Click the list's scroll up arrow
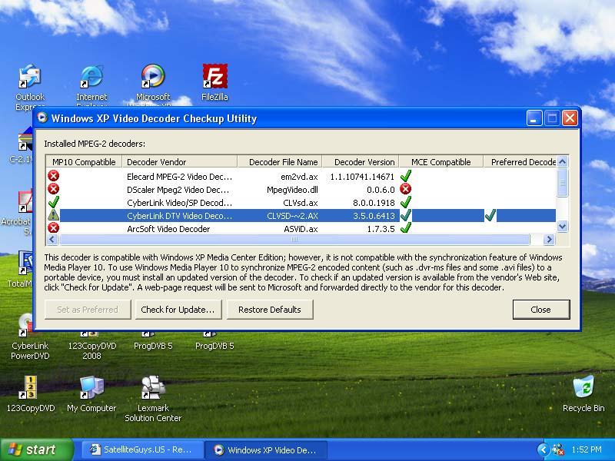Screen dimensions: 615x461 [x=562, y=161]
